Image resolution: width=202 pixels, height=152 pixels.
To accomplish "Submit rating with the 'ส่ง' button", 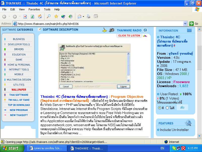I will (x=182, y=107).
